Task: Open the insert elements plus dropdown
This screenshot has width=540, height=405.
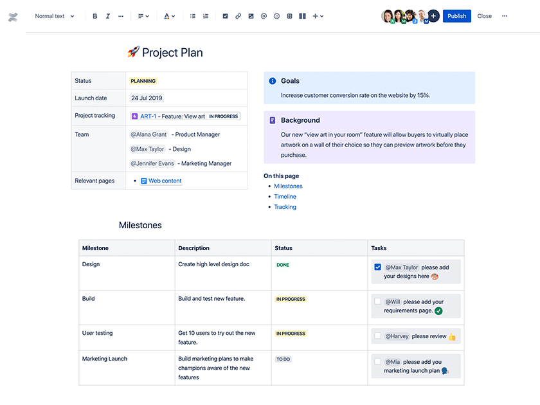Action: click(318, 16)
